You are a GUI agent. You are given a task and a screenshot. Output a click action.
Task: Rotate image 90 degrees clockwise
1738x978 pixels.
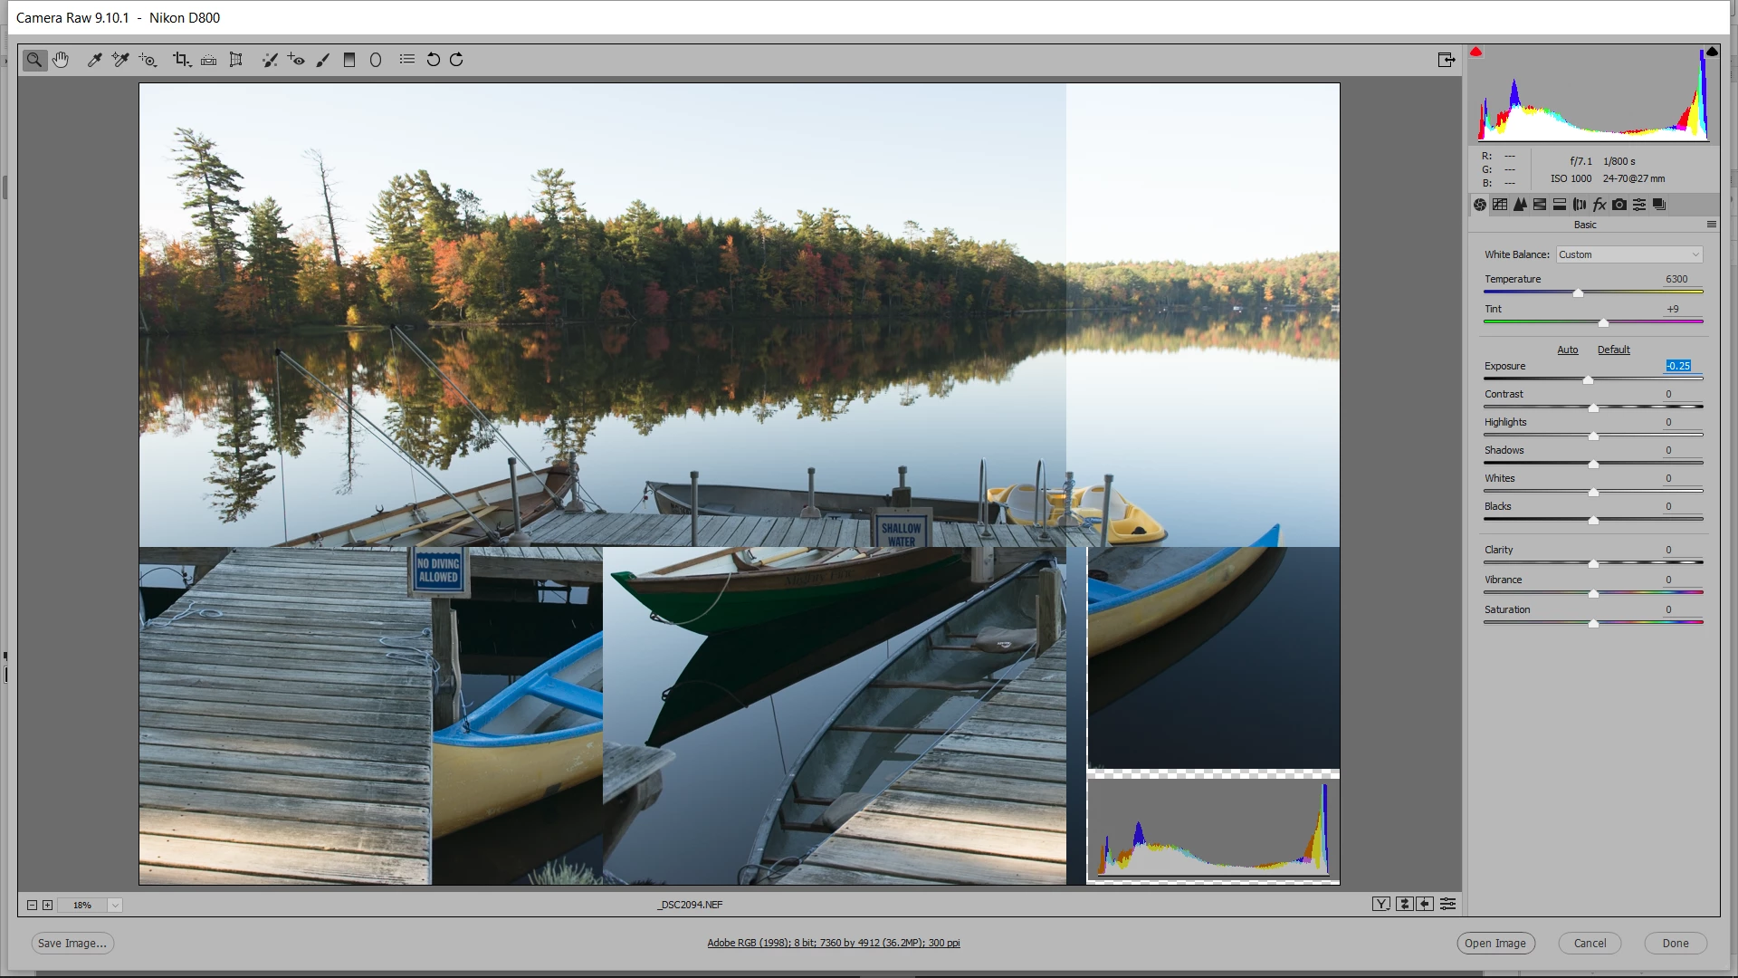click(456, 60)
